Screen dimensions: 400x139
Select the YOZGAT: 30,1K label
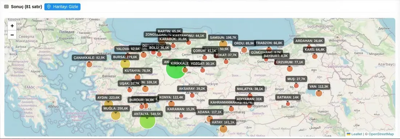[203, 64]
